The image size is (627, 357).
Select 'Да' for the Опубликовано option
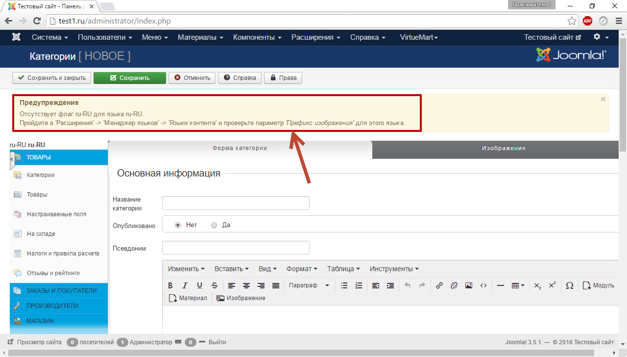(x=214, y=225)
